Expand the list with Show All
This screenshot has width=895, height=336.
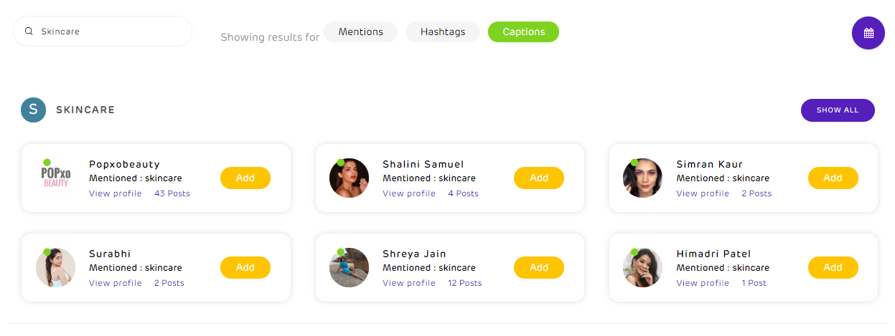[x=837, y=110]
